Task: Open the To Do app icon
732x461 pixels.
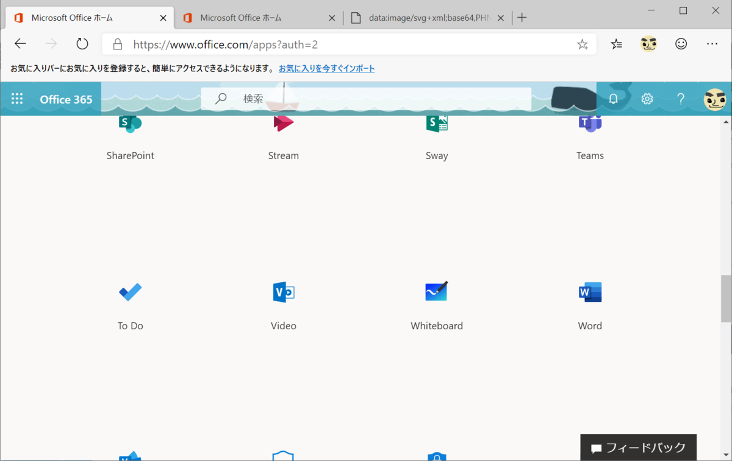Action: coord(130,292)
